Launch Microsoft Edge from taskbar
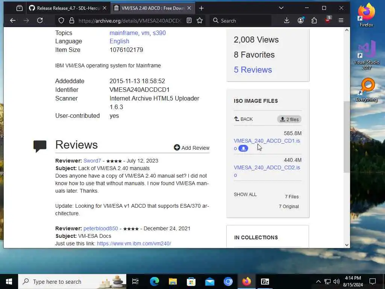This screenshot has width=385, height=289. [155, 281]
